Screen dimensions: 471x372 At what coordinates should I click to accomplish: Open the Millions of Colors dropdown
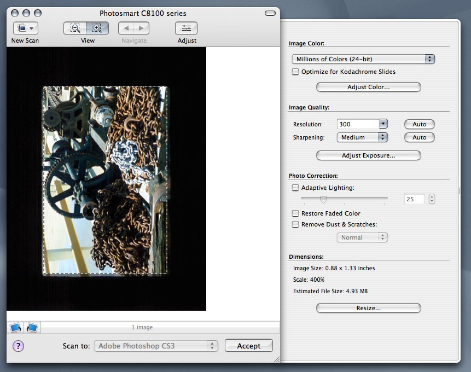point(363,59)
